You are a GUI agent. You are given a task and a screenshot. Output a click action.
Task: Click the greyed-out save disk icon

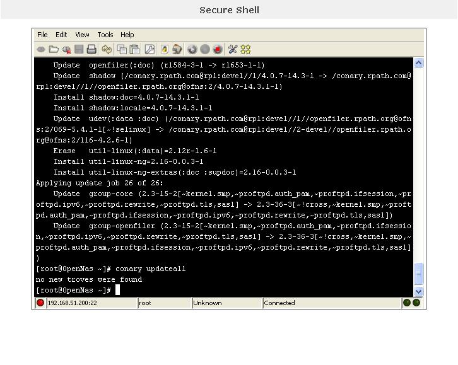[x=79, y=49]
